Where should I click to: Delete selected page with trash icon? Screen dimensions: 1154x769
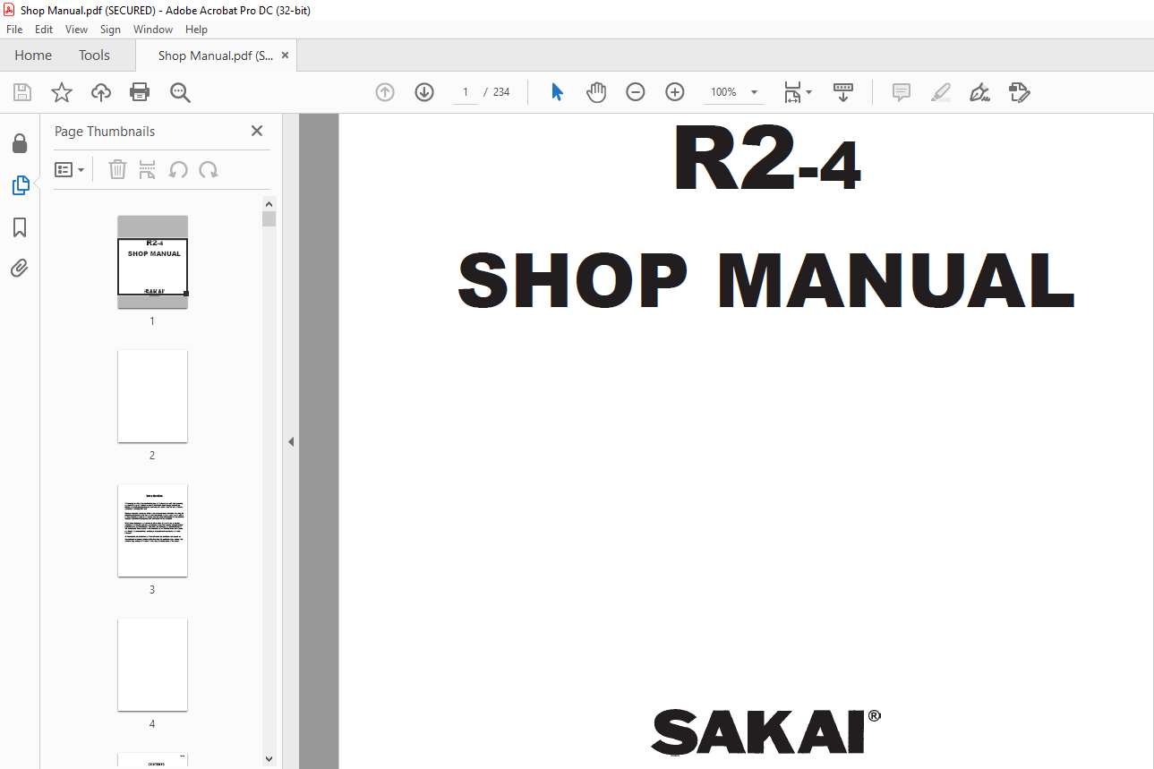click(x=117, y=169)
